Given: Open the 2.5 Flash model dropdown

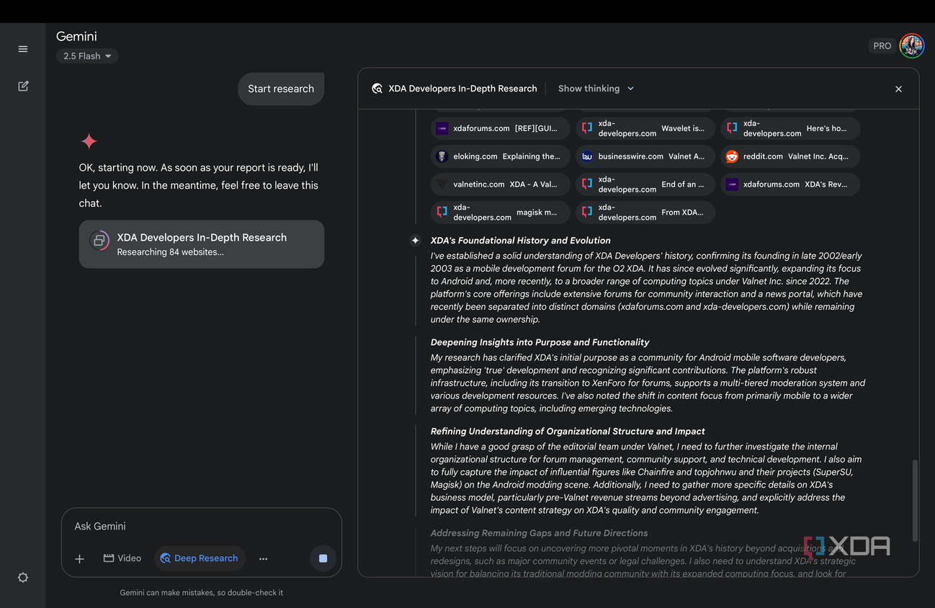Looking at the screenshot, I should pos(87,56).
